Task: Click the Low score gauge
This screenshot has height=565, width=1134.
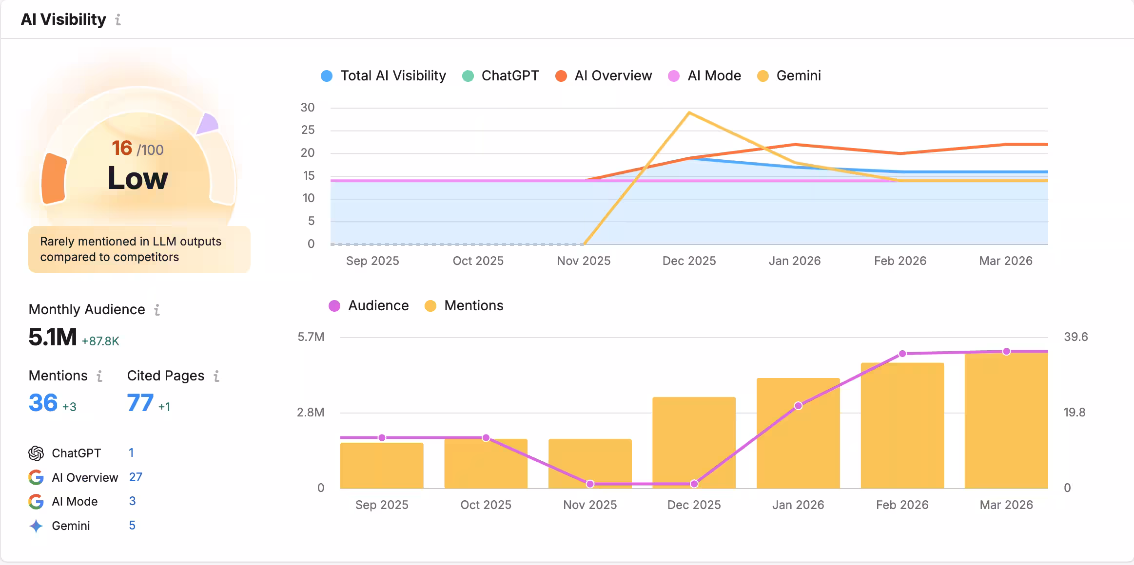Action: 138,178
